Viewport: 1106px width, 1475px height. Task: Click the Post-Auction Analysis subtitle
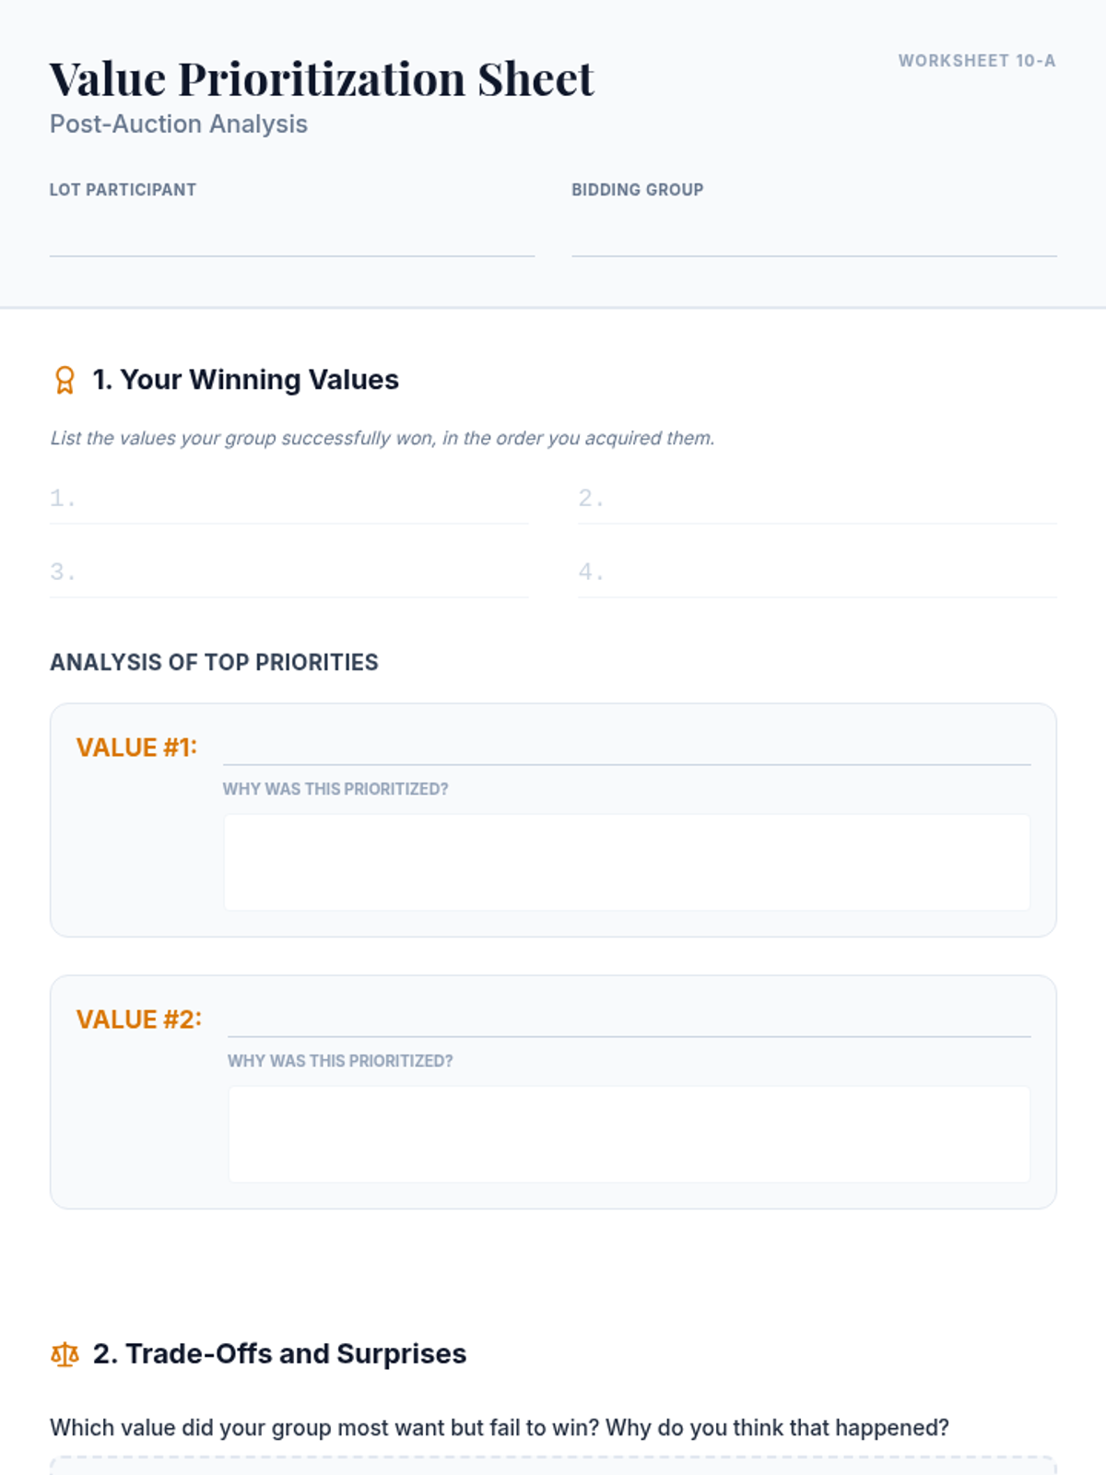click(x=179, y=124)
